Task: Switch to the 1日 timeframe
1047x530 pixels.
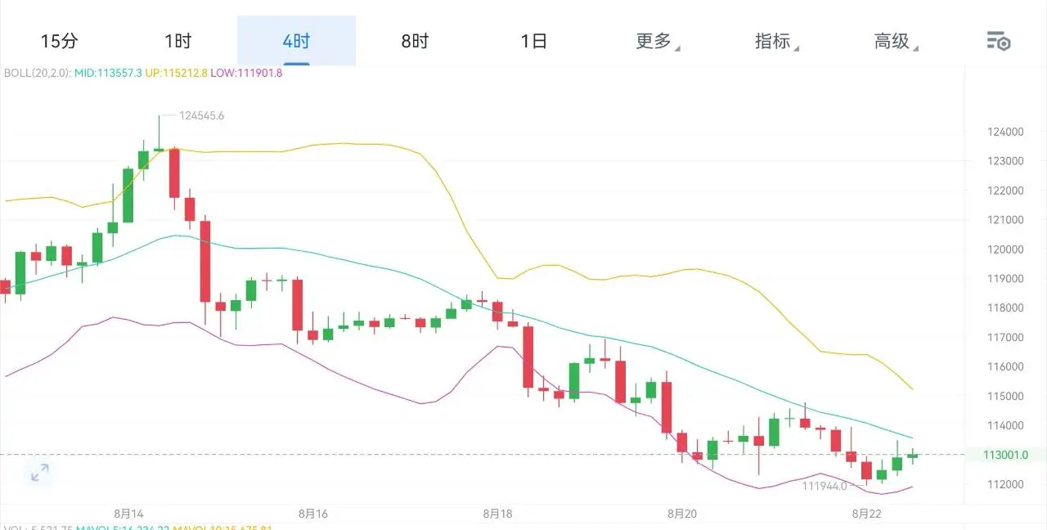Action: tap(534, 41)
